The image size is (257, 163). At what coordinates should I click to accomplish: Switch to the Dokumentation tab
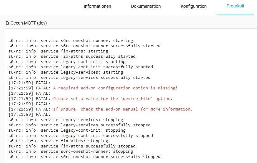coord(146,6)
